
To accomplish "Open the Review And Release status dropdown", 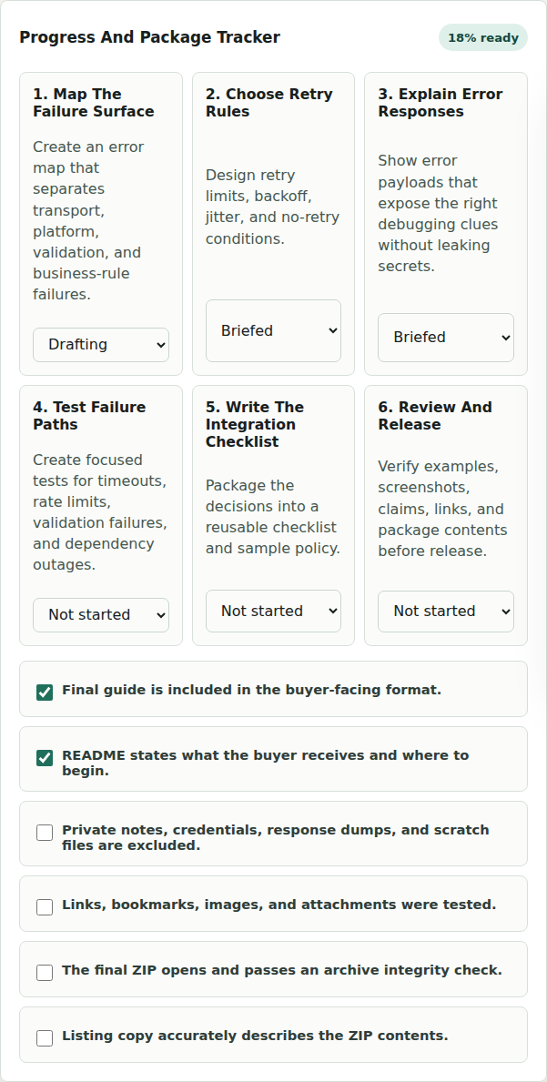I will (x=446, y=612).
